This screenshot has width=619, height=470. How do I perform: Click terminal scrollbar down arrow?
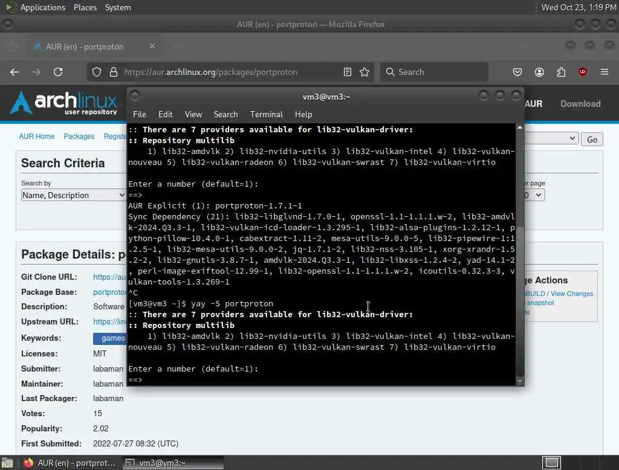[520, 381]
